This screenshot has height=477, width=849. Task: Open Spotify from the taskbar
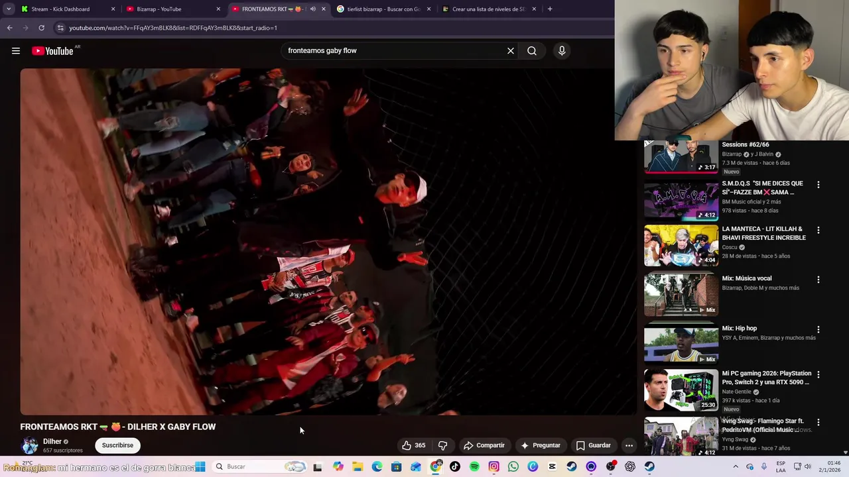tap(474, 466)
